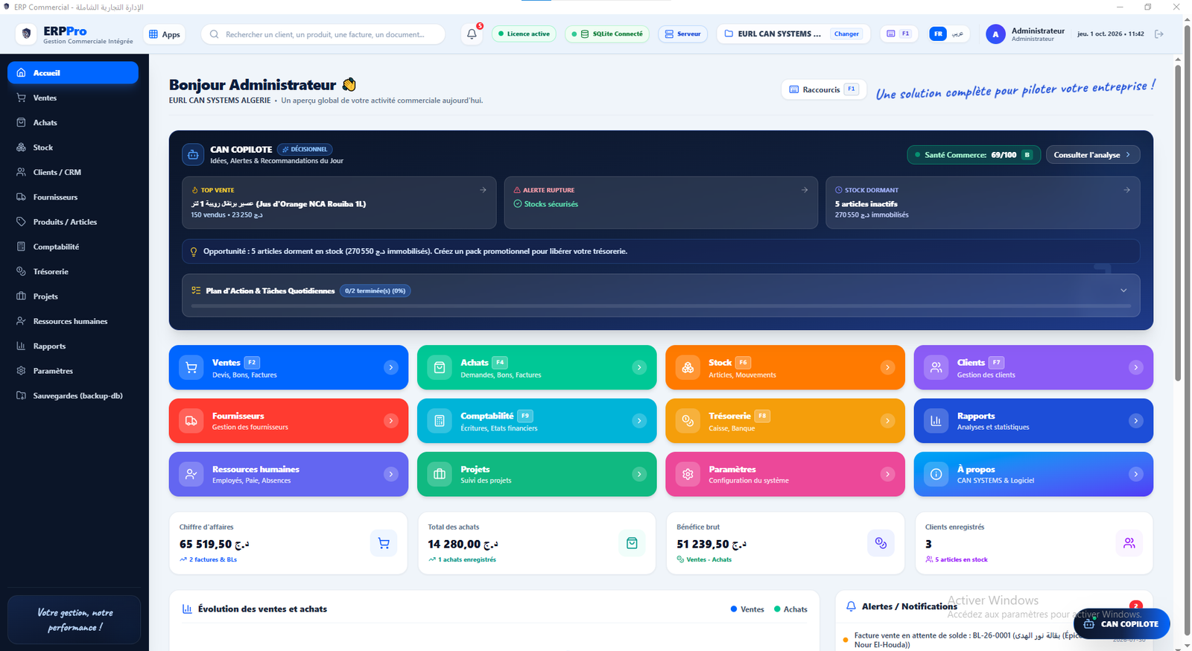Click the cart icon in Chiffre d'affaires card
1192x651 pixels.
[x=384, y=543]
